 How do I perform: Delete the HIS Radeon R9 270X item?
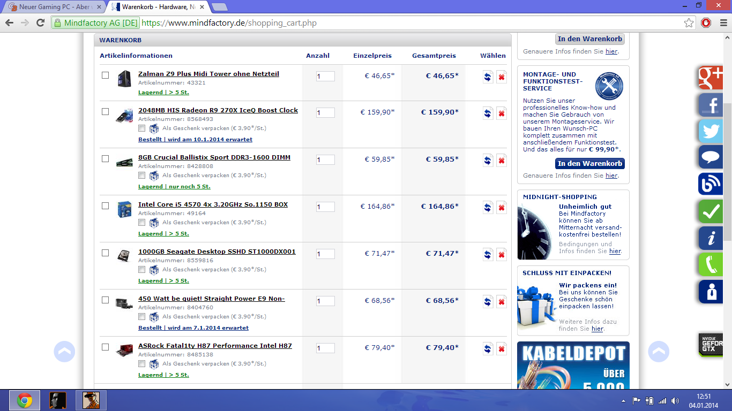[502, 113]
